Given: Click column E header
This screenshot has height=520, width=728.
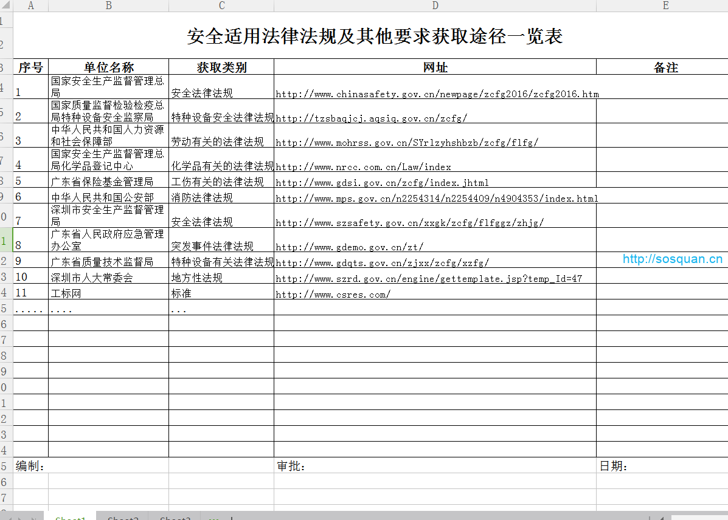Looking at the screenshot, I should (x=665, y=5).
